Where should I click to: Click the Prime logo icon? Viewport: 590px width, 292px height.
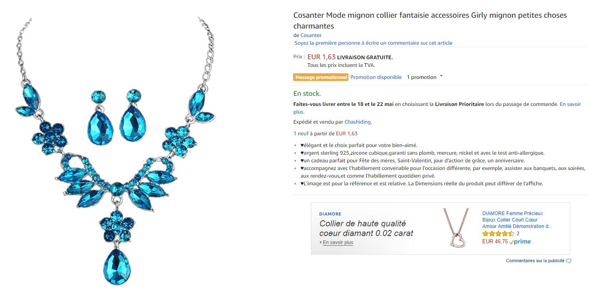520,242
